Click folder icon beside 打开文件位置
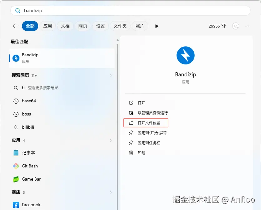 [131, 123]
